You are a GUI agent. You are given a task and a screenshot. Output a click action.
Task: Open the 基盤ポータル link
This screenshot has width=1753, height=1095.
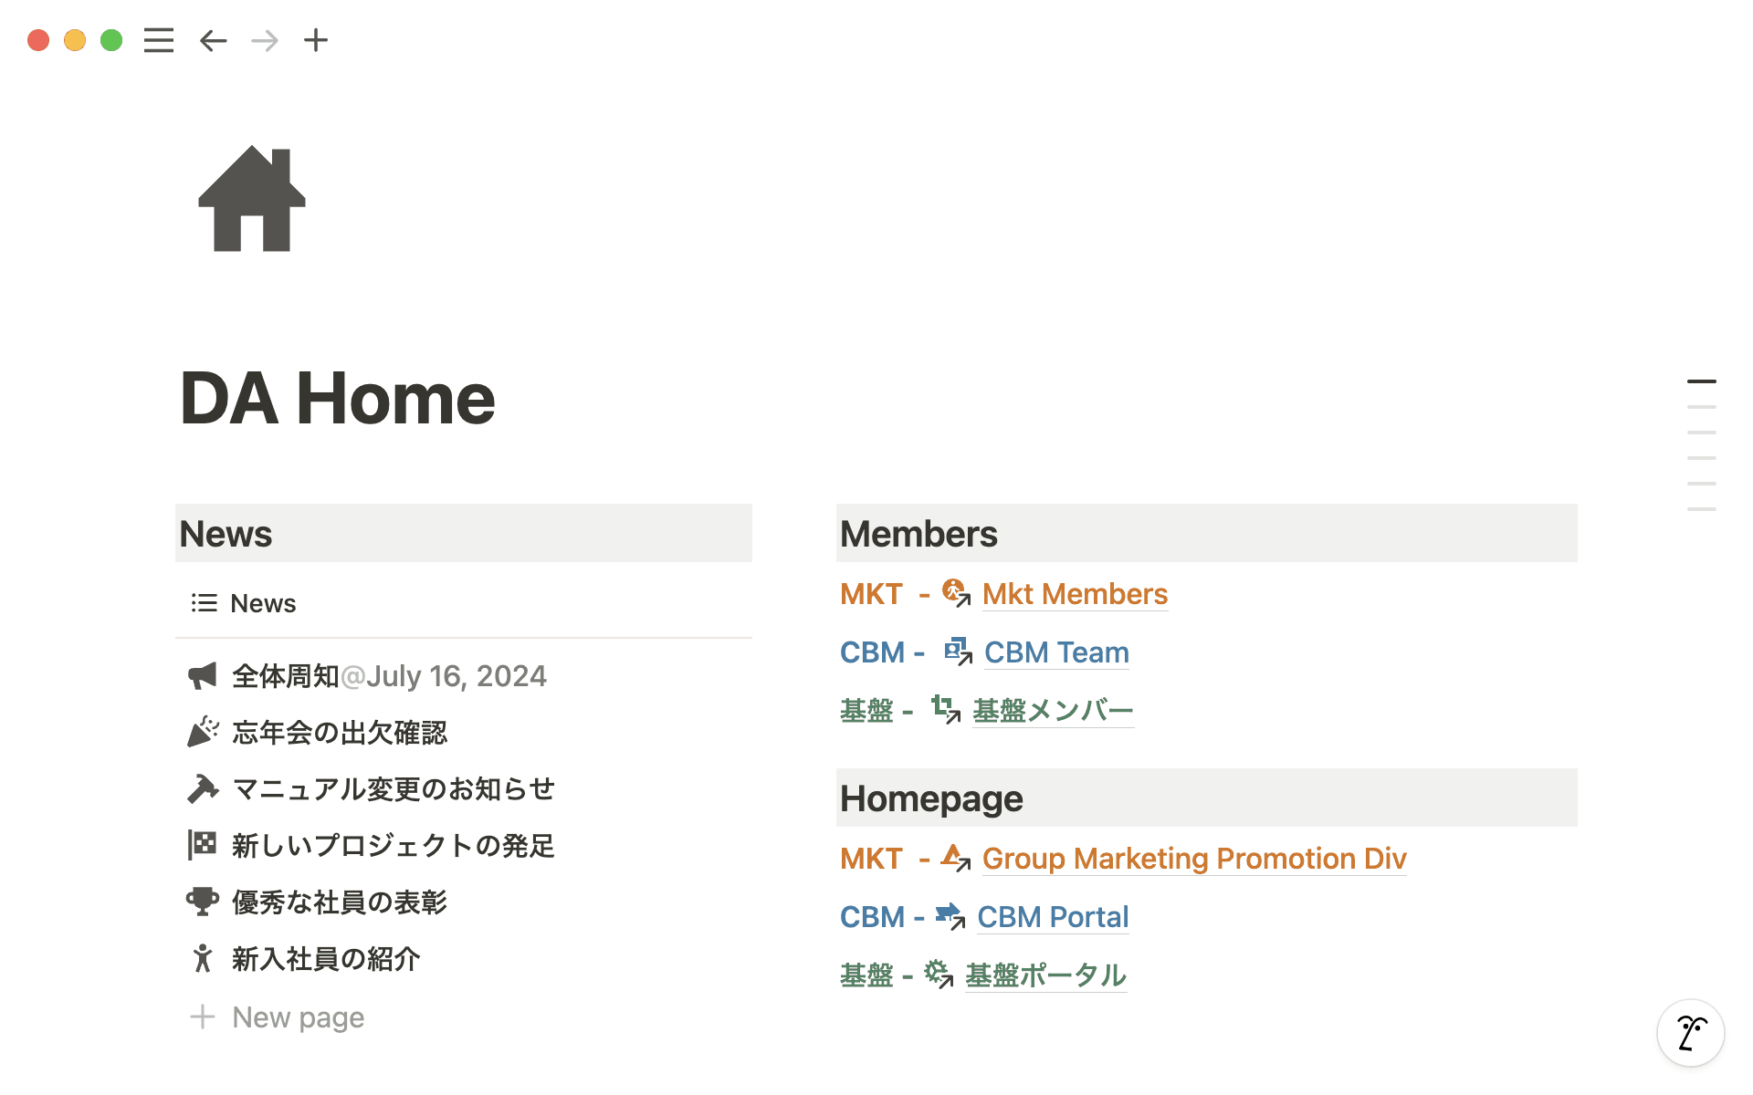point(1045,975)
